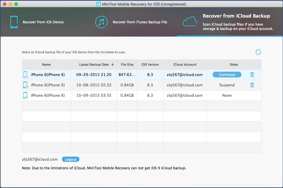Viewport: 283px width, 188px height.
Task: Toggle sort arrow on Latest Backup Date
Action: (x=113, y=64)
